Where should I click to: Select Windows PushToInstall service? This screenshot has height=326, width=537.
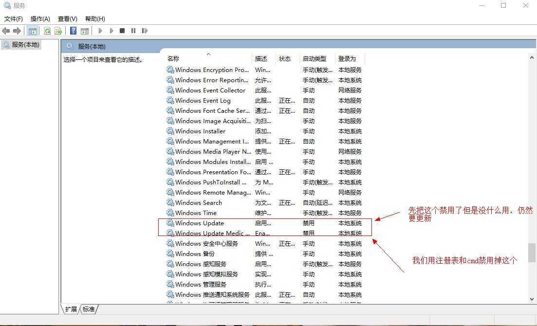point(264,182)
